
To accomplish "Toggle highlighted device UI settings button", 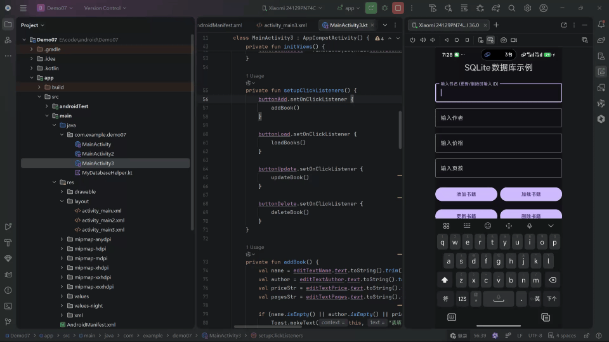I will click(490, 40).
